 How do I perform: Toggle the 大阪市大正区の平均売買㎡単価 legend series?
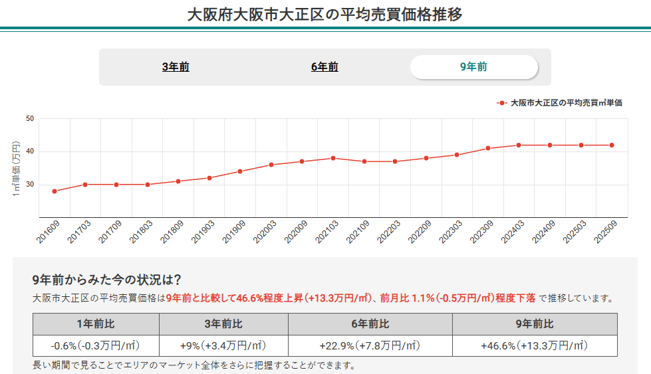tap(566, 103)
